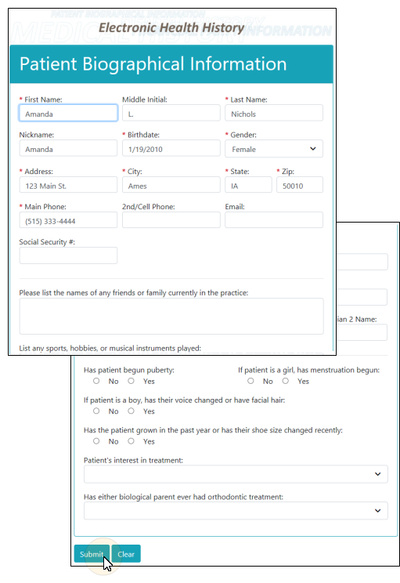Open parent orthodontic treatment history dropdown
The image size is (400, 583).
(x=236, y=510)
